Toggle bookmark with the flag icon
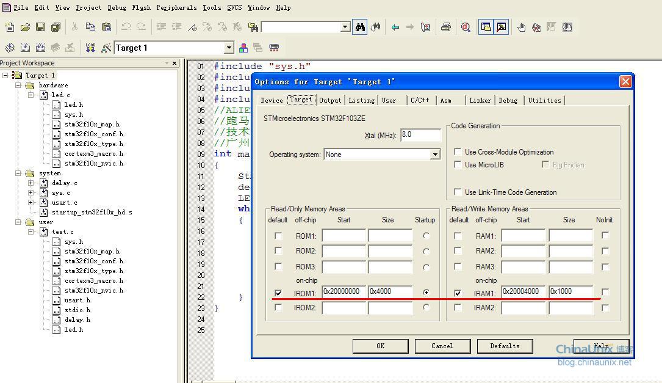Image resolution: width=662 pixels, height=383 pixels. (x=193, y=27)
